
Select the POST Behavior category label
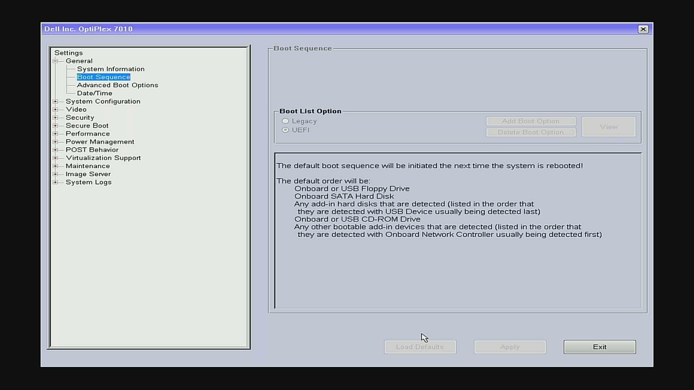coord(92,150)
